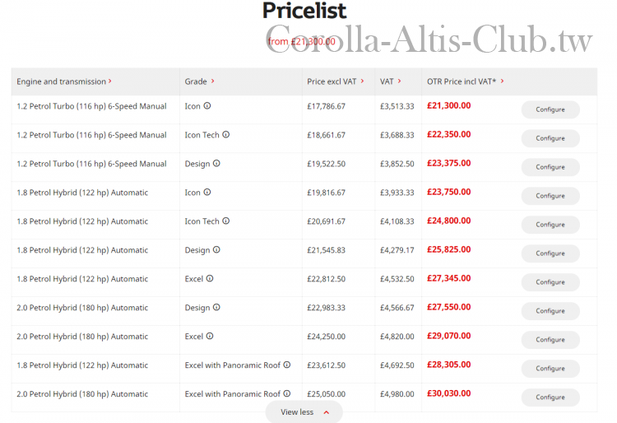Show info for 2.0 Excel with Panoramic Roof
This screenshot has width=617, height=423.
pyautogui.click(x=287, y=393)
